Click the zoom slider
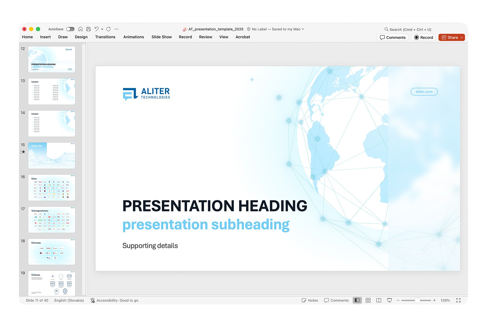This screenshot has width=486, height=327. pos(416,300)
